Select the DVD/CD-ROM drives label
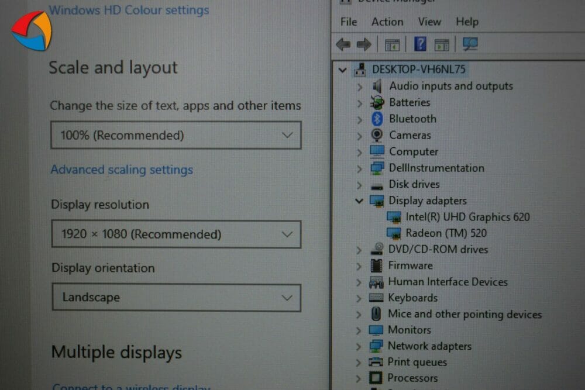 tap(438, 250)
